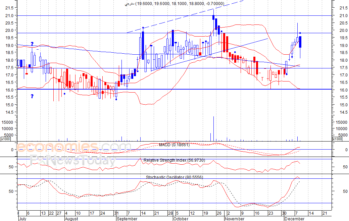Select date label 23 in November

coord(270,213)
